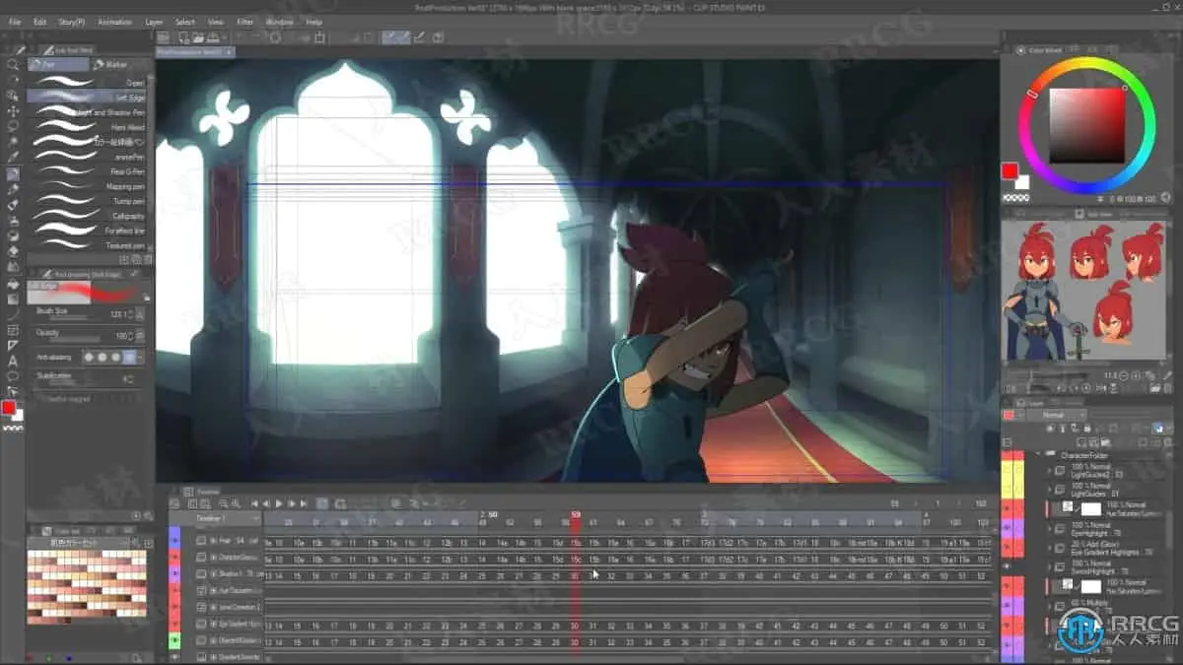Expand the Eye Gradient Highlights folder
1183x665 pixels.
click(x=1049, y=547)
